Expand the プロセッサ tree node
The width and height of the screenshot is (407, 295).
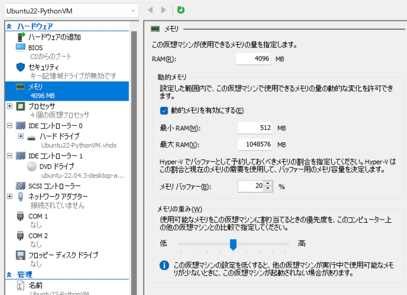[9, 106]
